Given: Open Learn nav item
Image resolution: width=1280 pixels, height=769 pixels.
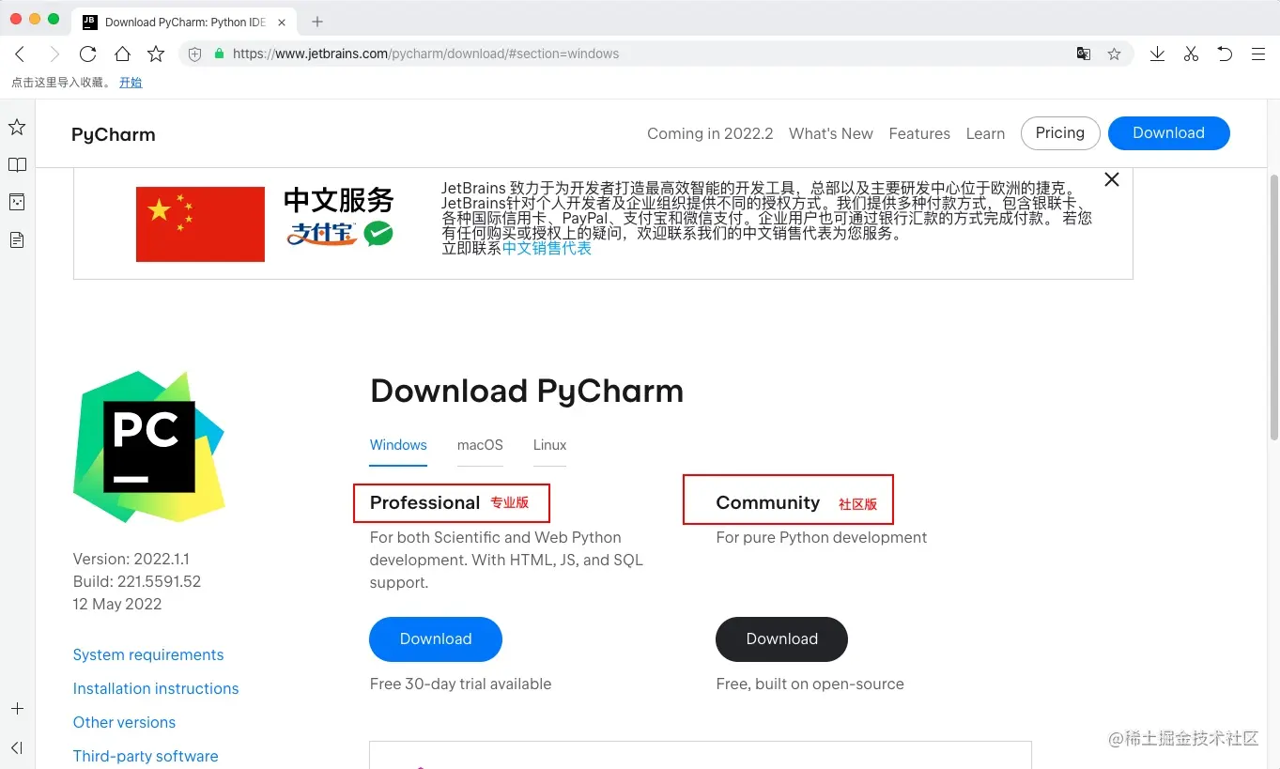Looking at the screenshot, I should point(985,133).
